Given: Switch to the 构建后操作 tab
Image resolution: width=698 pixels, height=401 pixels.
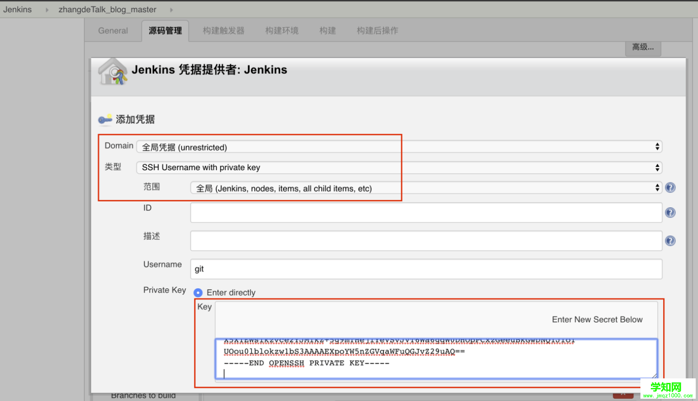Looking at the screenshot, I should pyautogui.click(x=378, y=31).
